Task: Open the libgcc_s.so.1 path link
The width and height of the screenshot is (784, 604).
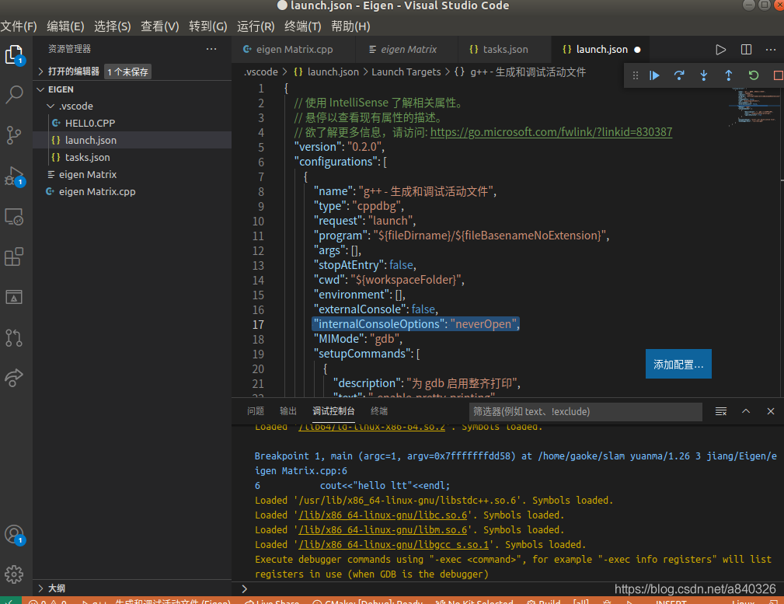Action: coord(393,544)
